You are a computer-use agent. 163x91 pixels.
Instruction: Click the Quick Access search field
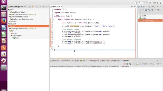click(141, 3)
